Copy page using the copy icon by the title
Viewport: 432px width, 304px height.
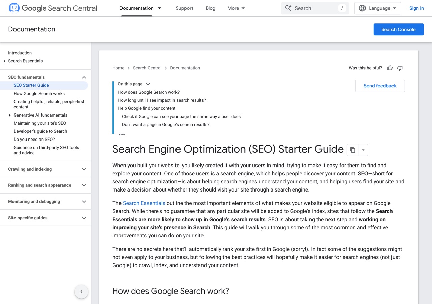pyautogui.click(x=353, y=150)
